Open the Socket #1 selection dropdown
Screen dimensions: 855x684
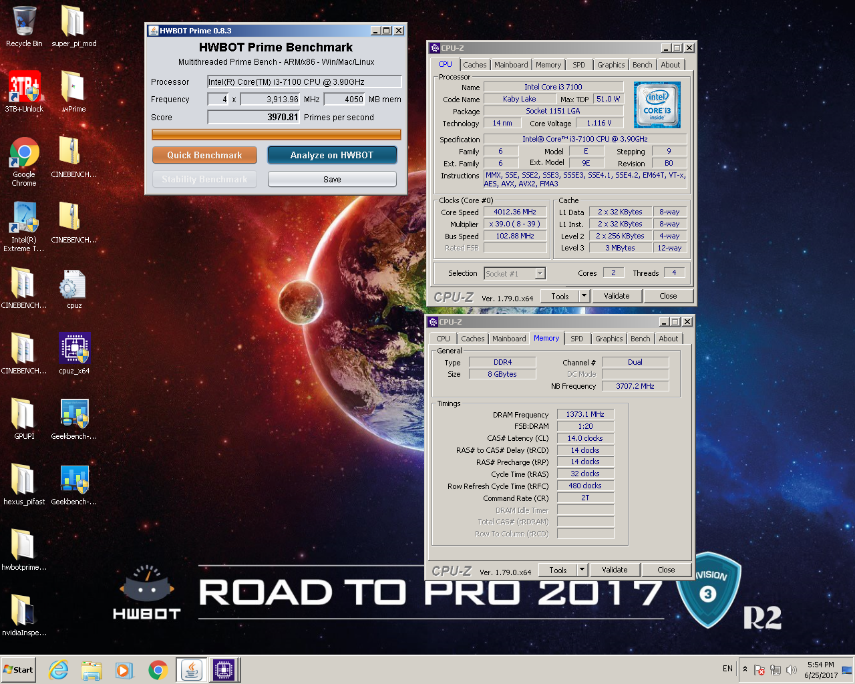tap(515, 273)
